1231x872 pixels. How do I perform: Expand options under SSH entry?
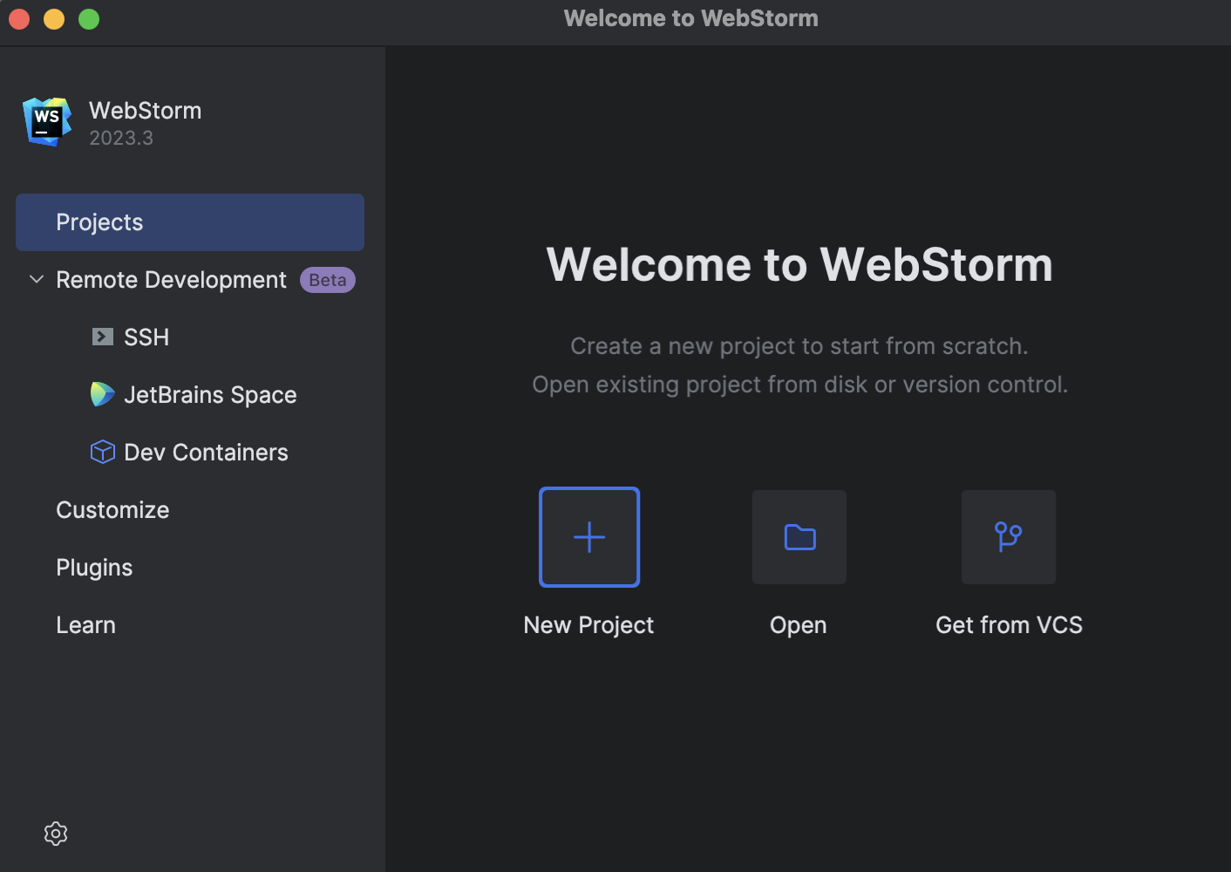[103, 337]
